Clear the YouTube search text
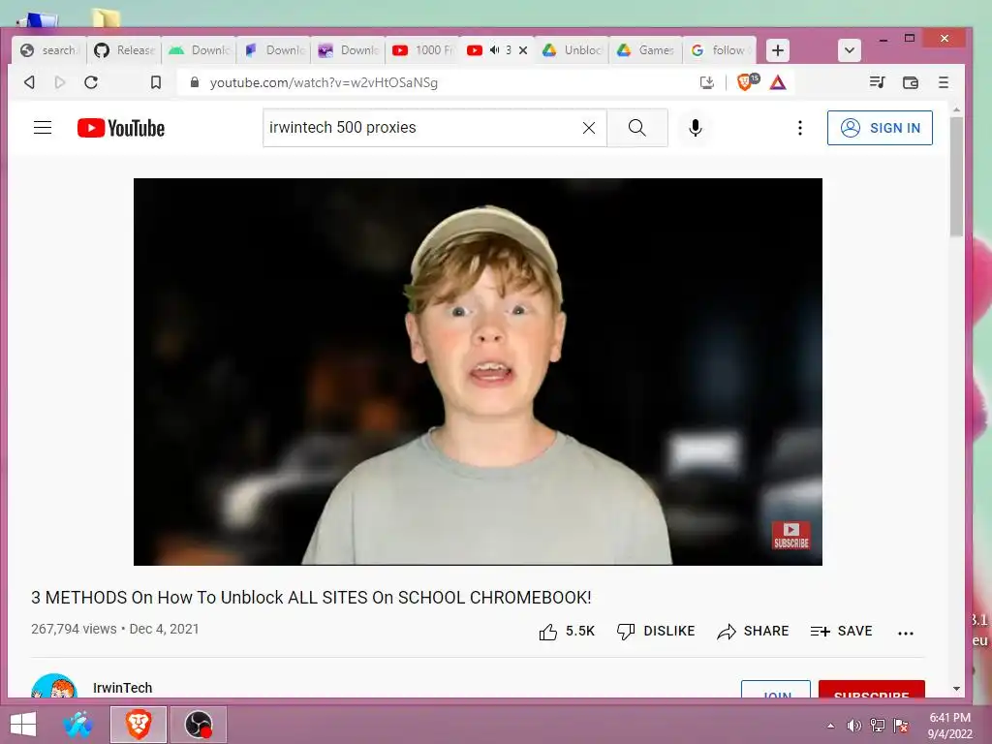This screenshot has width=992, height=744. (588, 128)
